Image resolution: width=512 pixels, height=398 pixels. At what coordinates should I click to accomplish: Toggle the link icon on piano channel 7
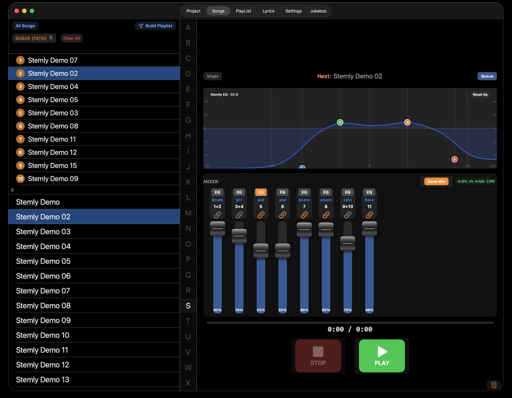click(x=304, y=215)
